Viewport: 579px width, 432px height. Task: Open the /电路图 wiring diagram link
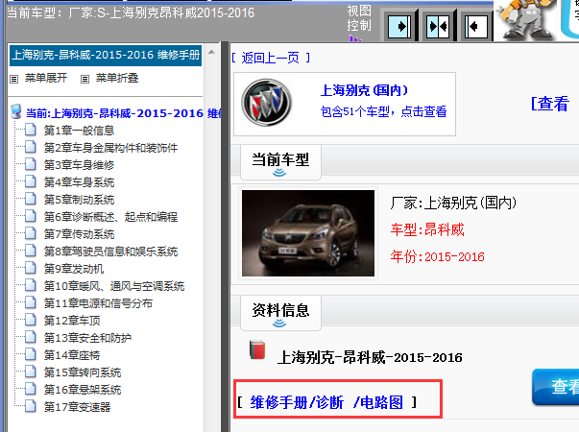377,402
